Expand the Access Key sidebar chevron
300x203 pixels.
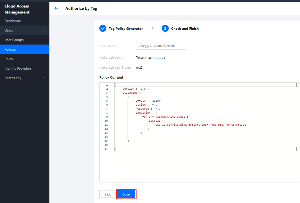pos(43,78)
